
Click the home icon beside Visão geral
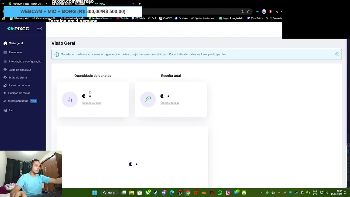coord(5,43)
